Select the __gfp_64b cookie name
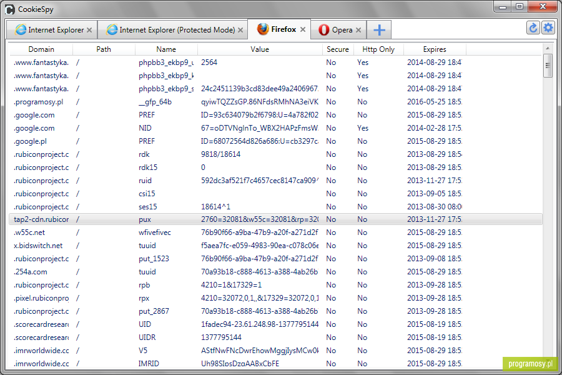This screenshot has width=562, height=375. 155,102
